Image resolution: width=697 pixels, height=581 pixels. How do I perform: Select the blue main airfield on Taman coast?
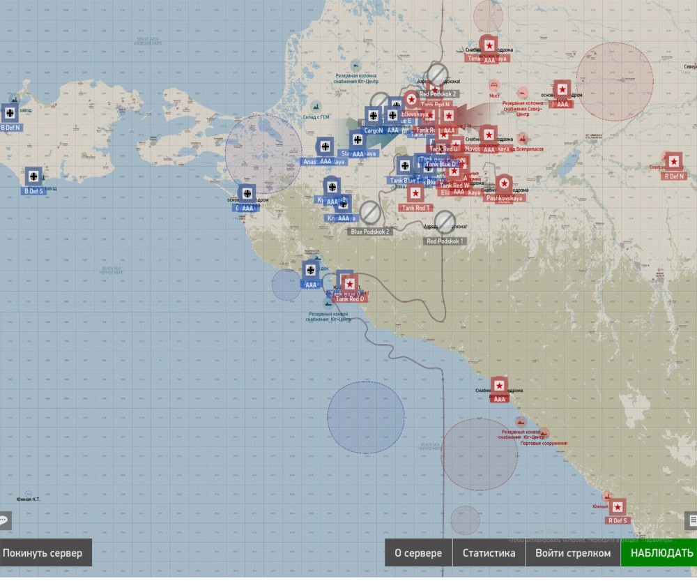pos(247,193)
